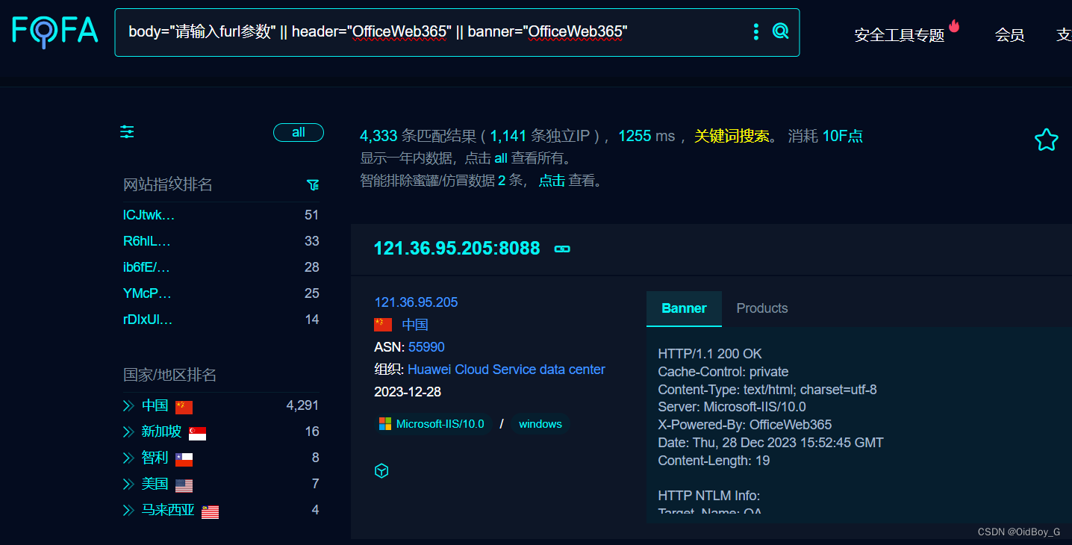1072x545 pixels.
Task: Open the 安全工具专题 menu item
Action: point(900,35)
